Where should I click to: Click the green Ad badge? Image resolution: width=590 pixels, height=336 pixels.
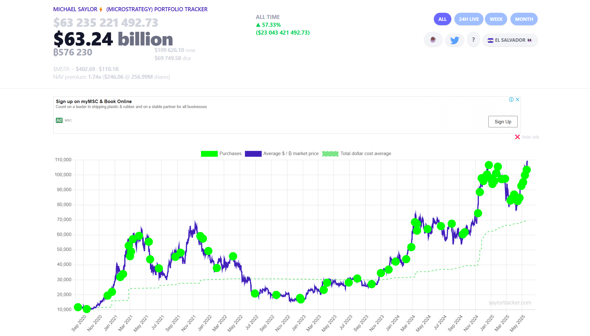(59, 121)
